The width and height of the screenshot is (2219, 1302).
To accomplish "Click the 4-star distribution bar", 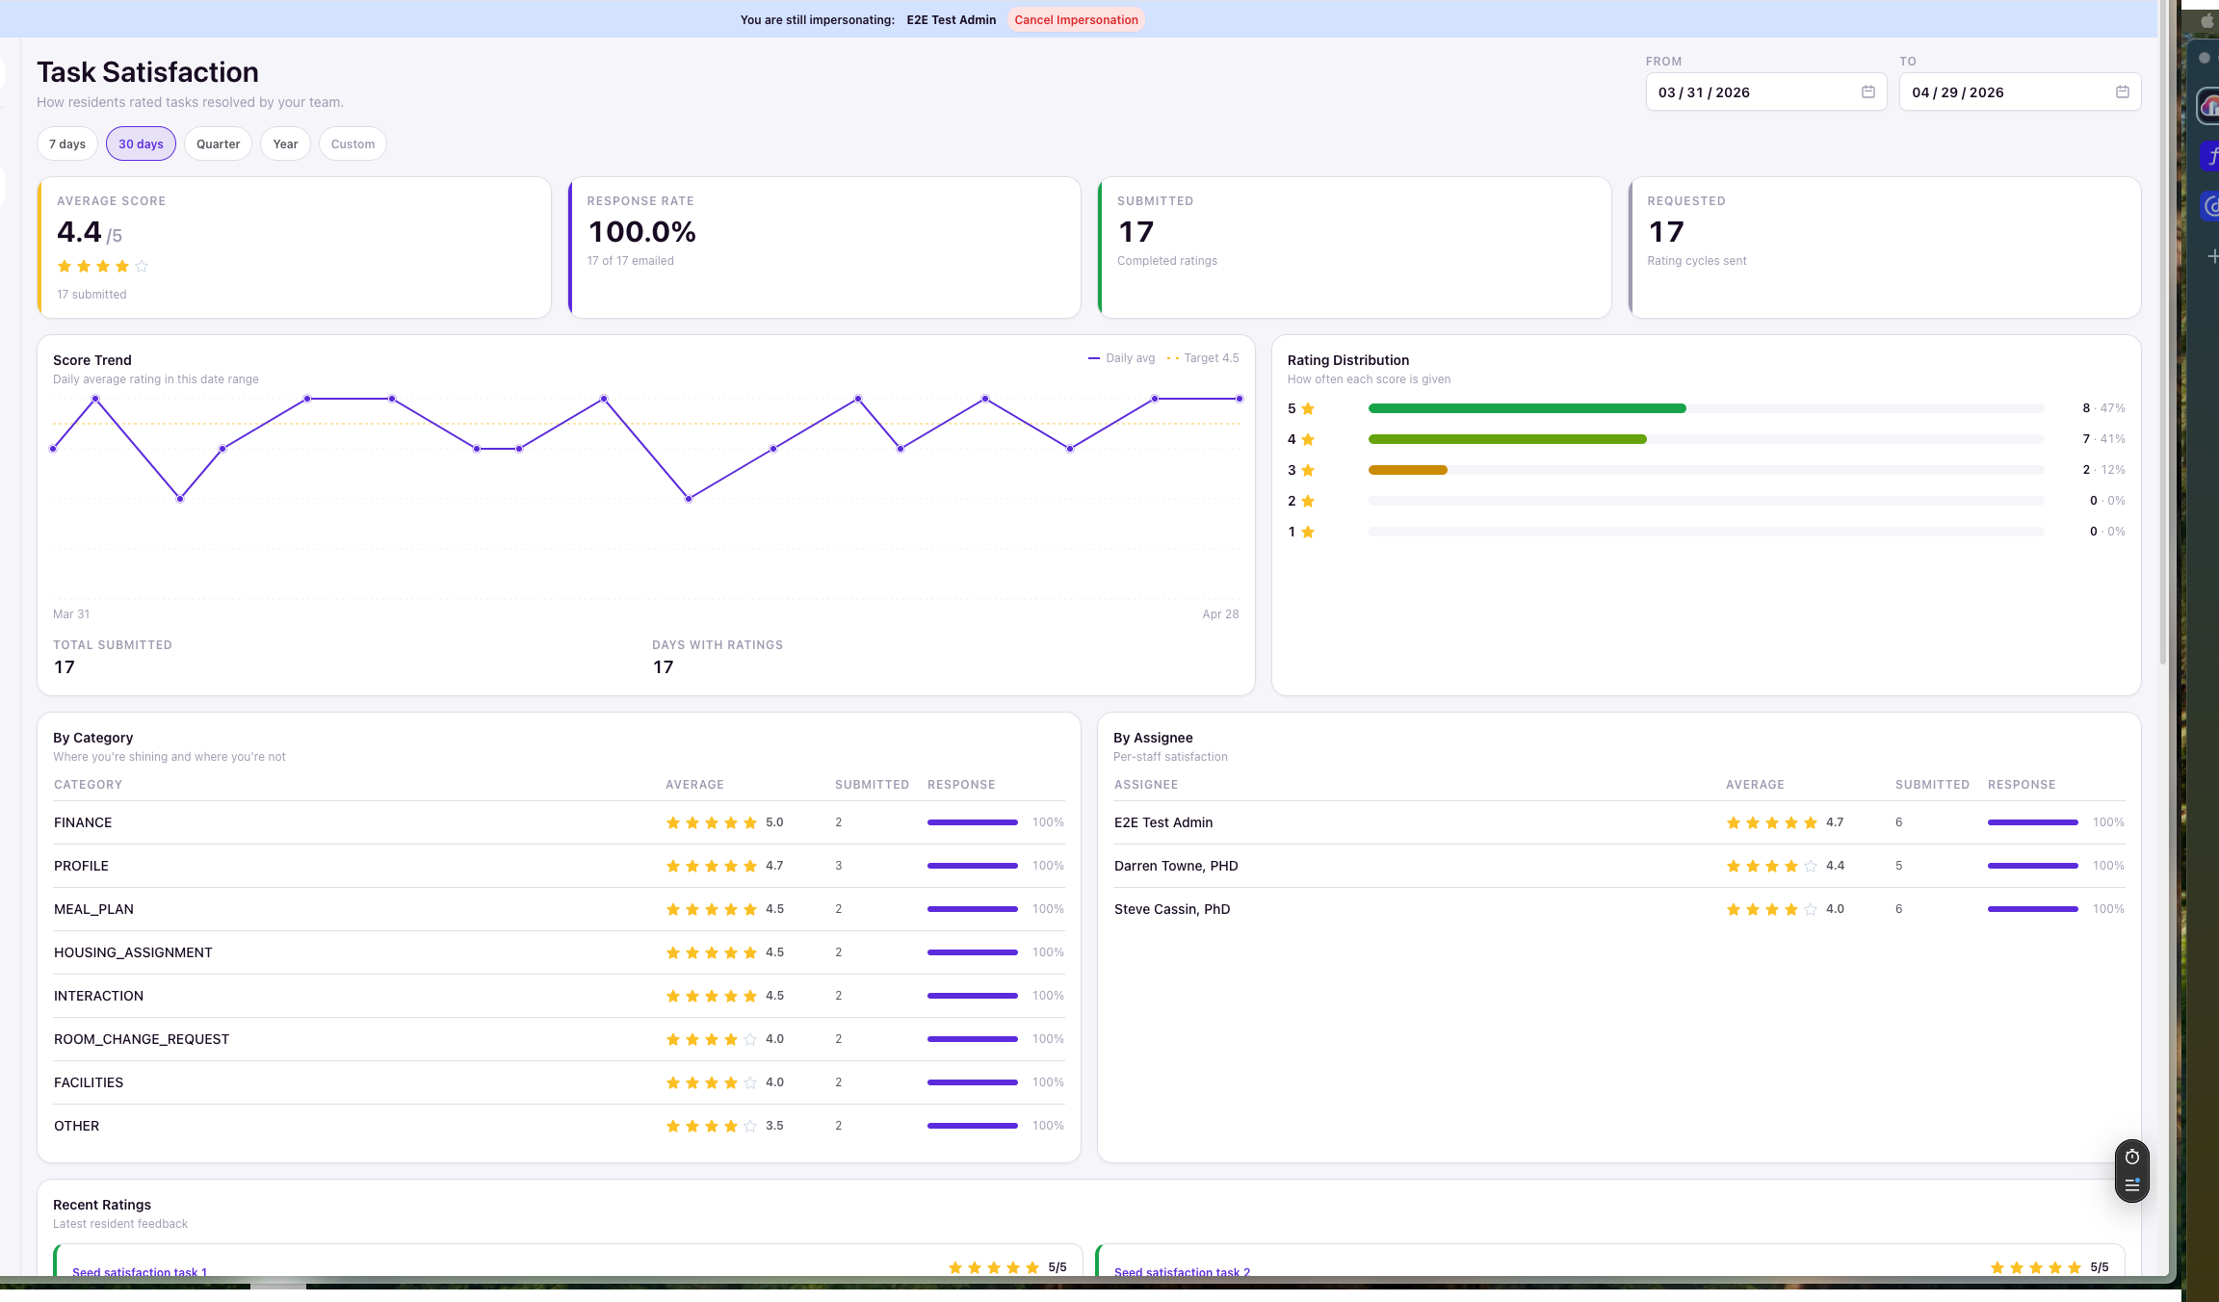I will (1507, 439).
